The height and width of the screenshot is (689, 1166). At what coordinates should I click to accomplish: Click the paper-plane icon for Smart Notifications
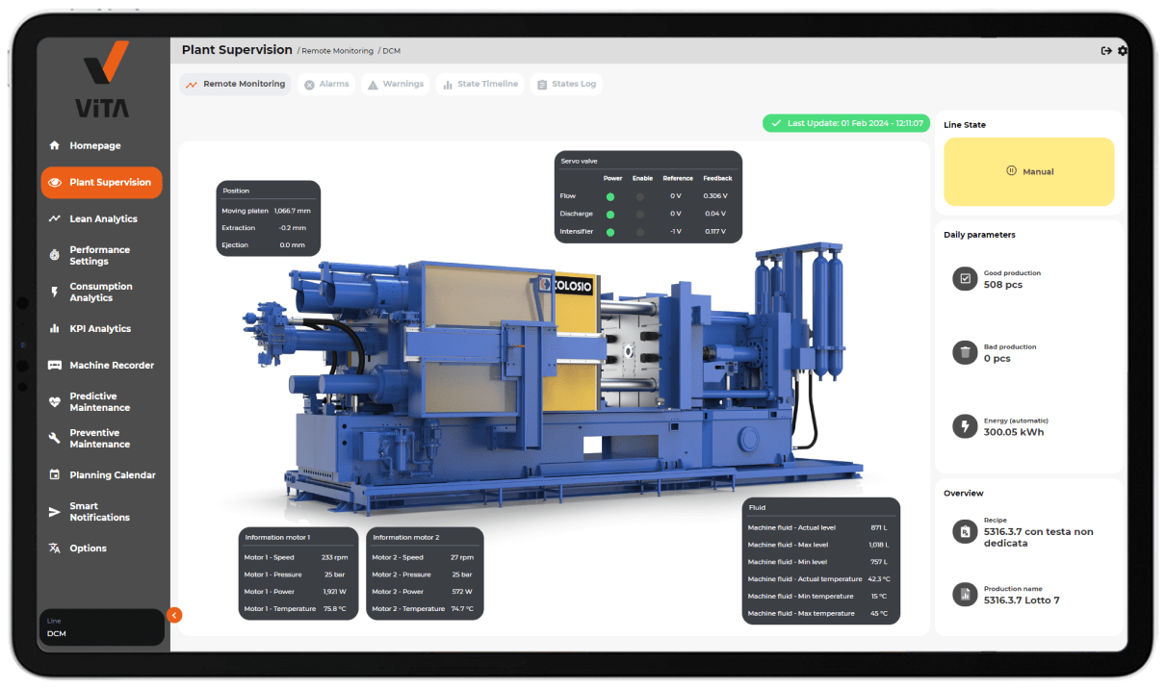[x=54, y=511]
